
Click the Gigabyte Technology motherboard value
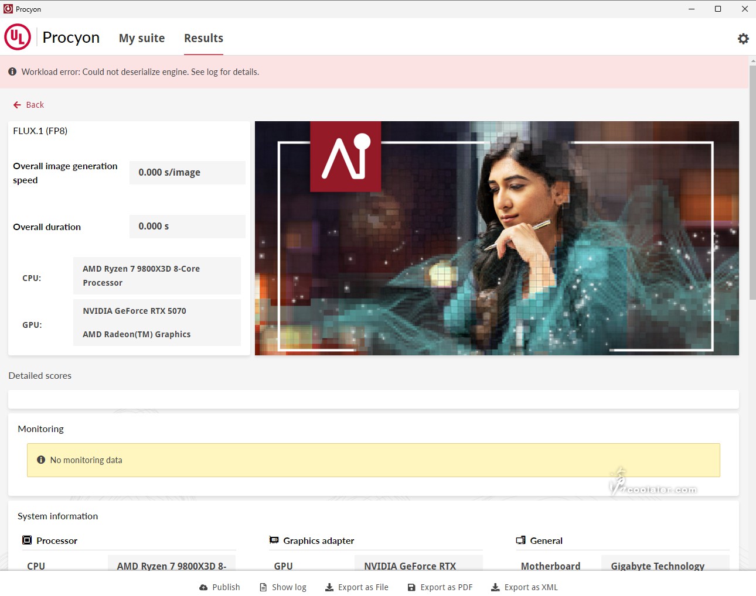point(658,566)
